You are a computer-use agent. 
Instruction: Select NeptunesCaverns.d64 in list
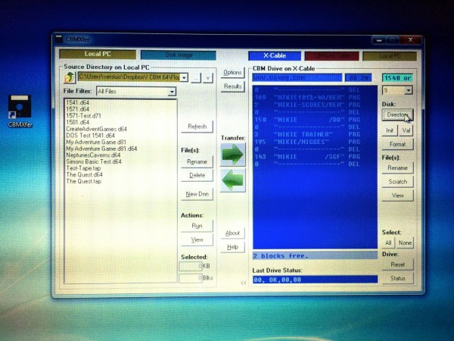coord(93,155)
